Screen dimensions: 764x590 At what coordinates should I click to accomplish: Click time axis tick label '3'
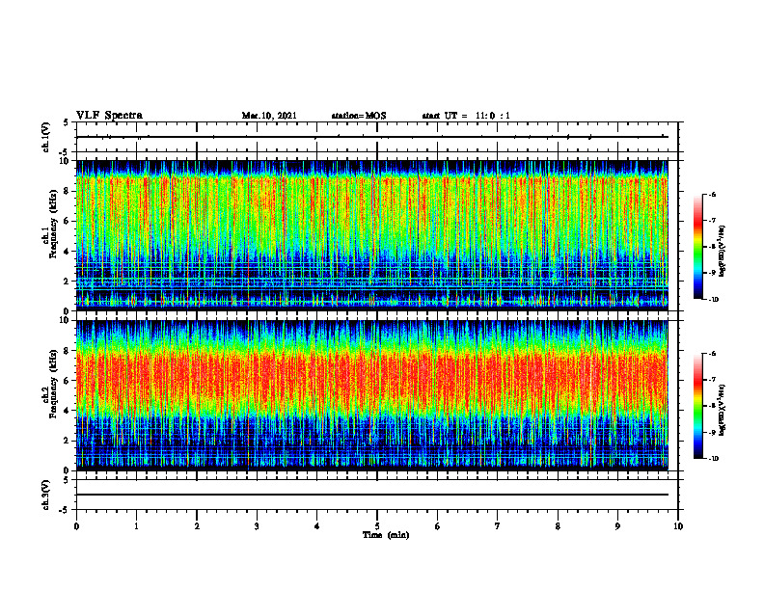[257, 526]
